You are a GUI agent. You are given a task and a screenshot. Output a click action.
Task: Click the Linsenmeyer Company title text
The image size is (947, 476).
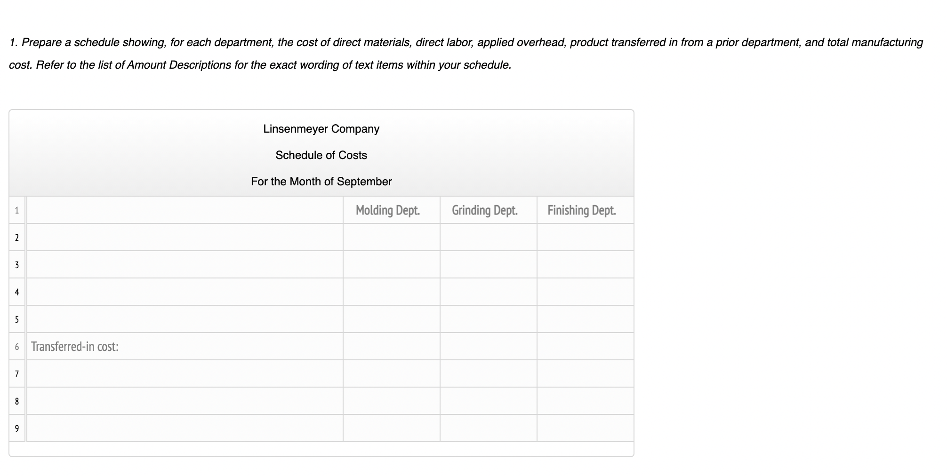point(321,129)
